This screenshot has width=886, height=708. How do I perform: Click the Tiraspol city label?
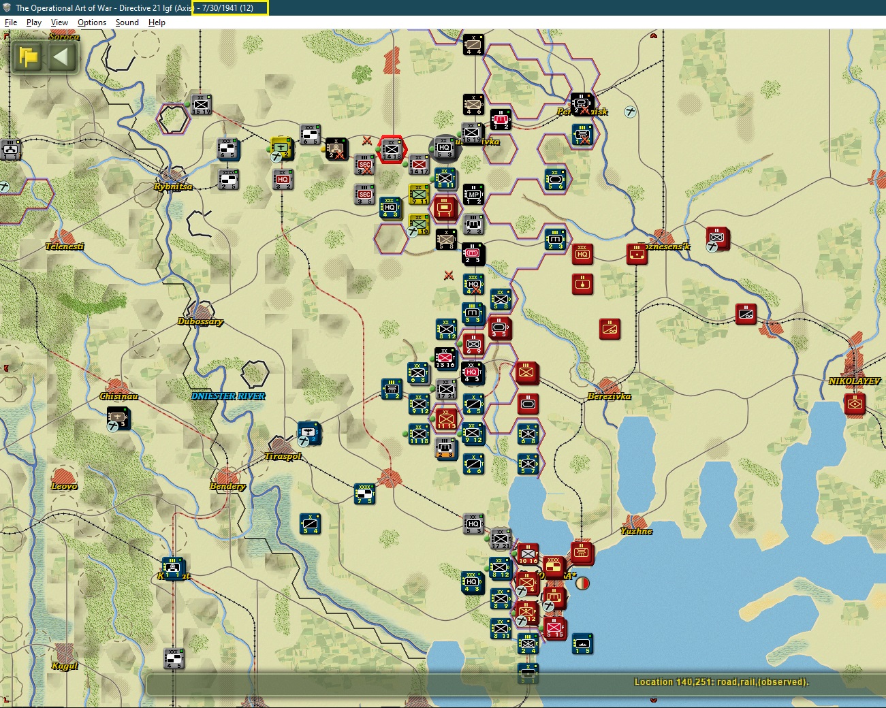click(x=283, y=456)
